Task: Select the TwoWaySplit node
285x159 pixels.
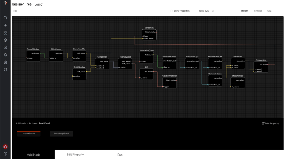Action: coord(125,64)
